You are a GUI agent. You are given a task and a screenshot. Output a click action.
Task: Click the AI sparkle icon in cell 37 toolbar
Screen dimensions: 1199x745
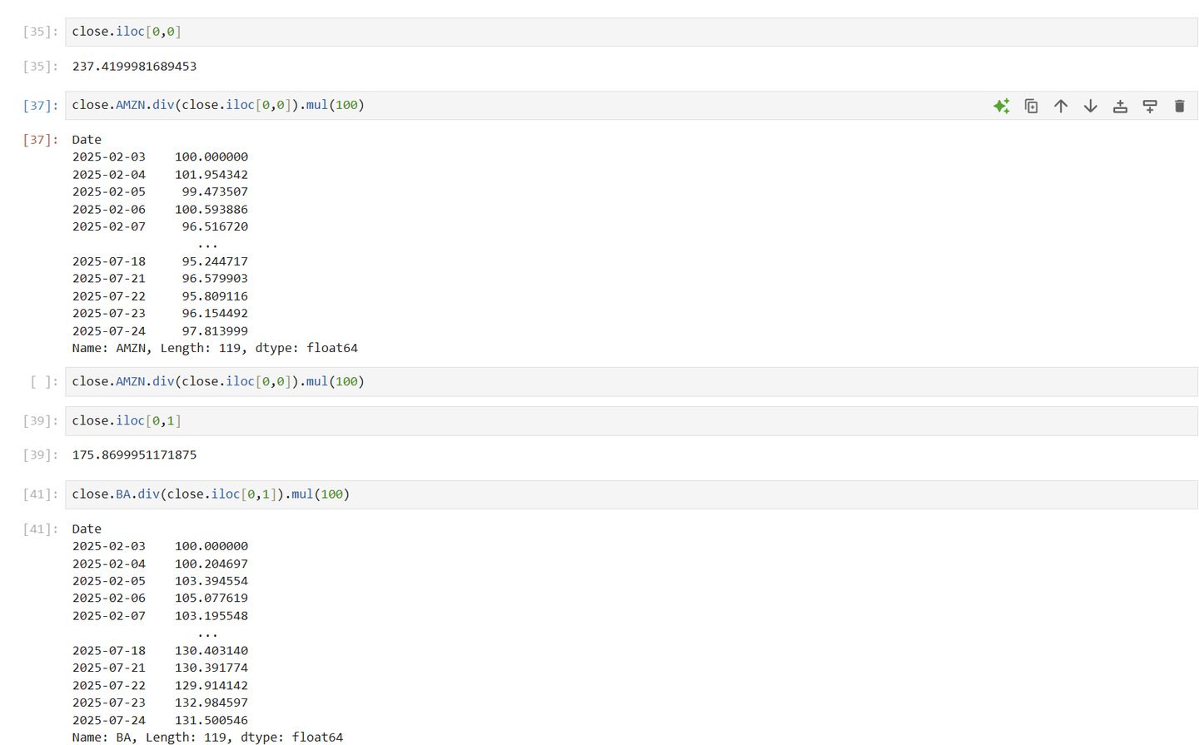point(1001,106)
